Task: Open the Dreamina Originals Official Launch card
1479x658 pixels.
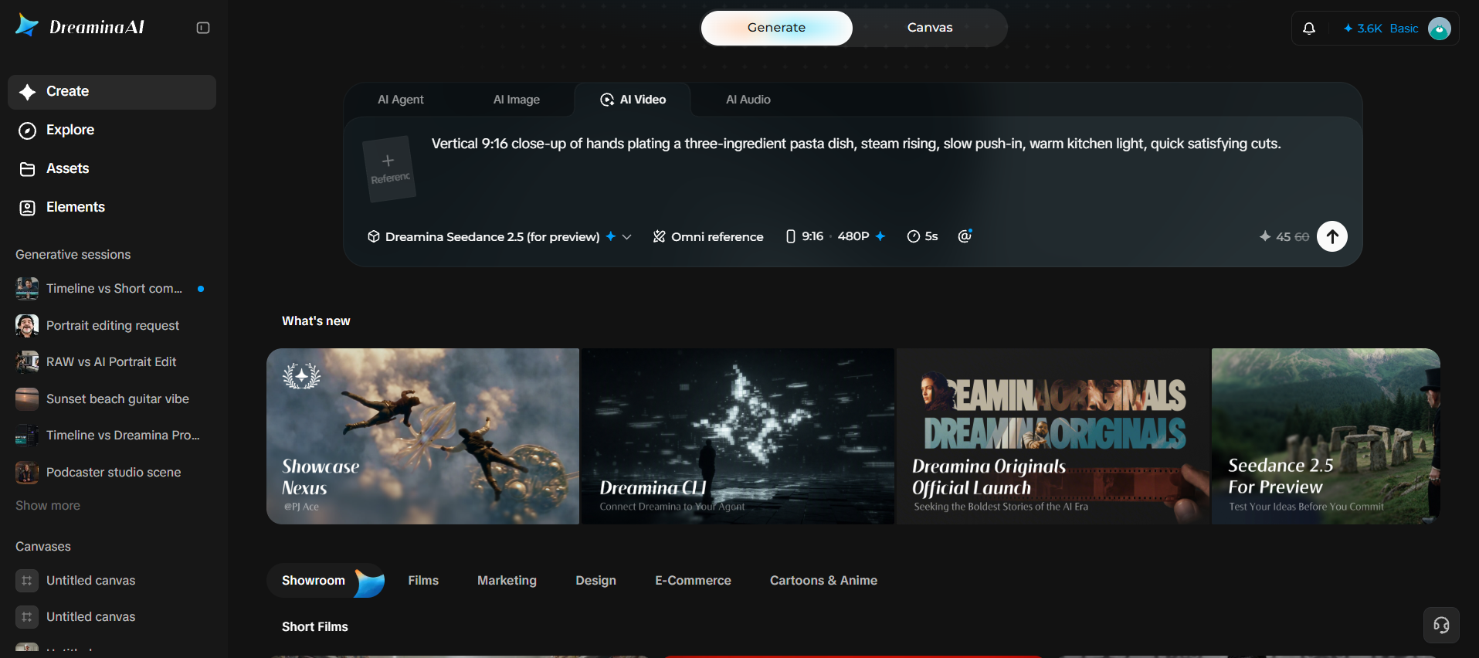Action: click(1053, 436)
